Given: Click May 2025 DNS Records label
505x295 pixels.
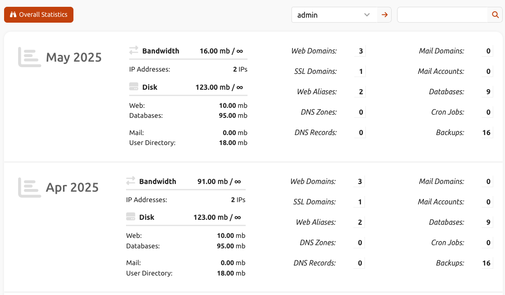Looking at the screenshot, I should 316,132.
